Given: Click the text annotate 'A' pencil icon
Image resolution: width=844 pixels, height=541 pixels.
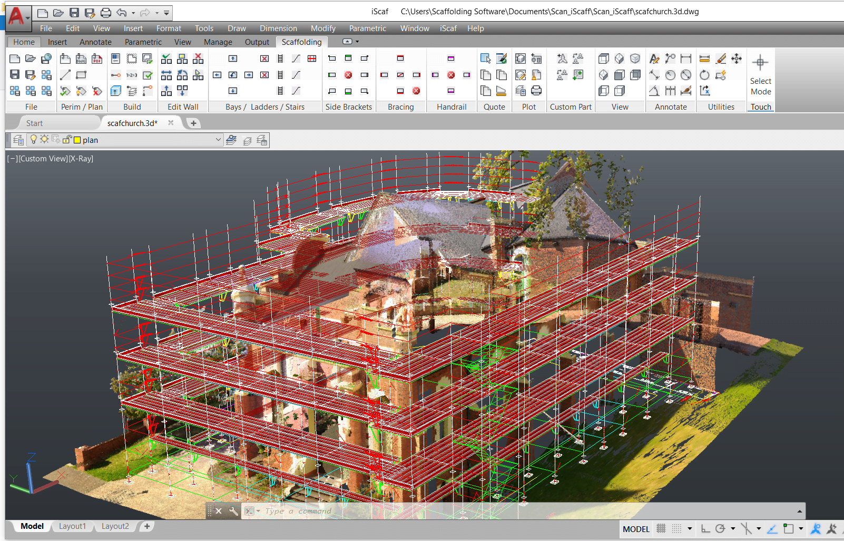Looking at the screenshot, I should tap(654, 59).
